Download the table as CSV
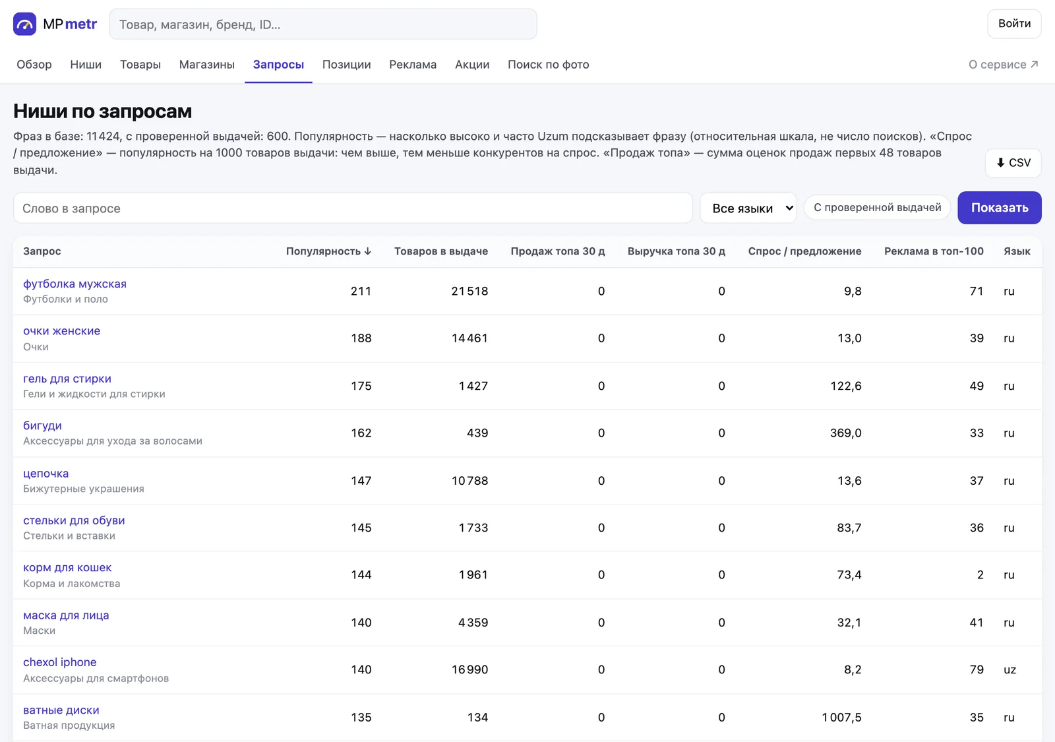The width and height of the screenshot is (1055, 742). tap(1013, 163)
